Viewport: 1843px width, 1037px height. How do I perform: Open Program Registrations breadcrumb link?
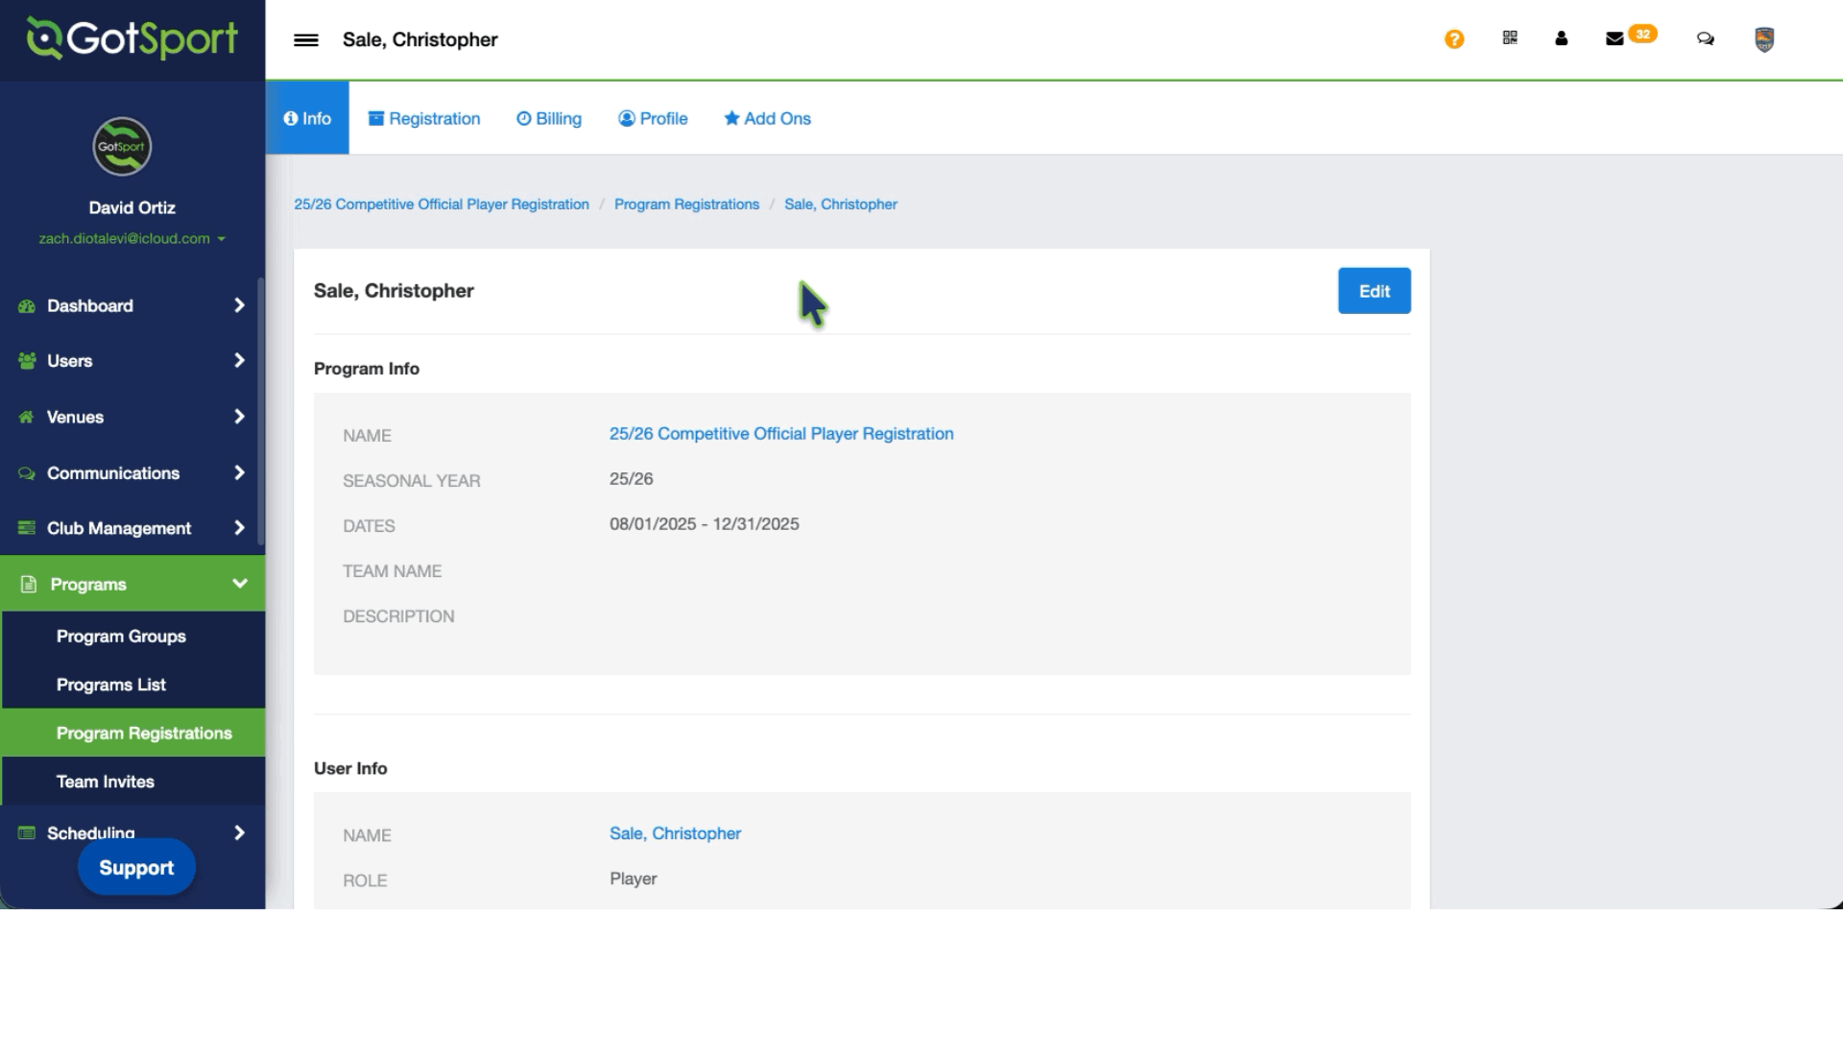[x=686, y=205]
